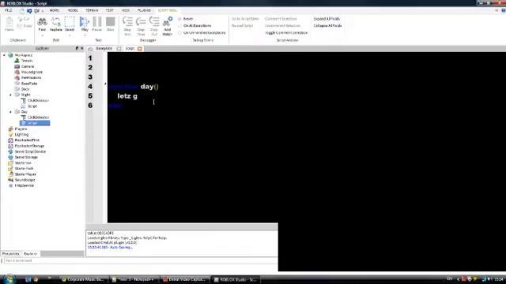The width and height of the screenshot is (506, 284).
Task: Select the Door part in Explorer
Action: pyautogui.click(x=25, y=89)
